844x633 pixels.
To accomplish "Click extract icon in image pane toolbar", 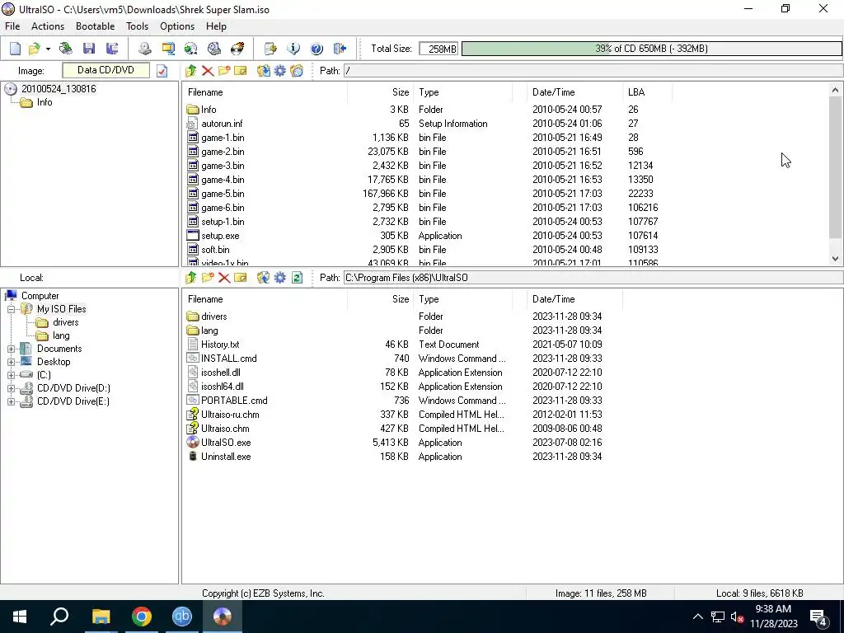I will pyautogui.click(x=263, y=71).
